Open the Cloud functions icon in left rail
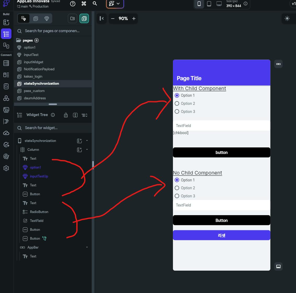 click(6, 133)
